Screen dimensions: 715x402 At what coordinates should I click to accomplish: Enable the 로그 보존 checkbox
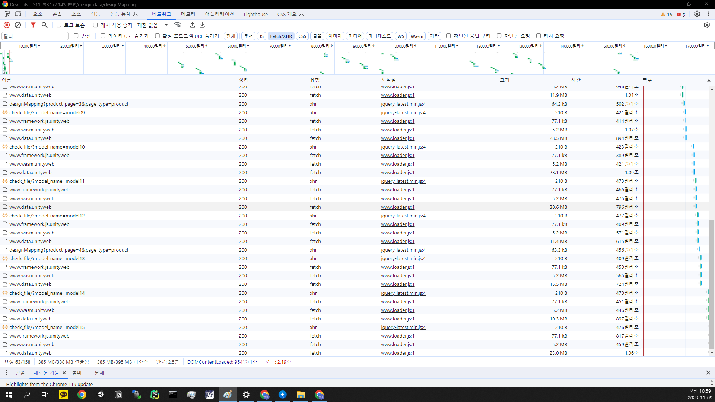[59, 25]
